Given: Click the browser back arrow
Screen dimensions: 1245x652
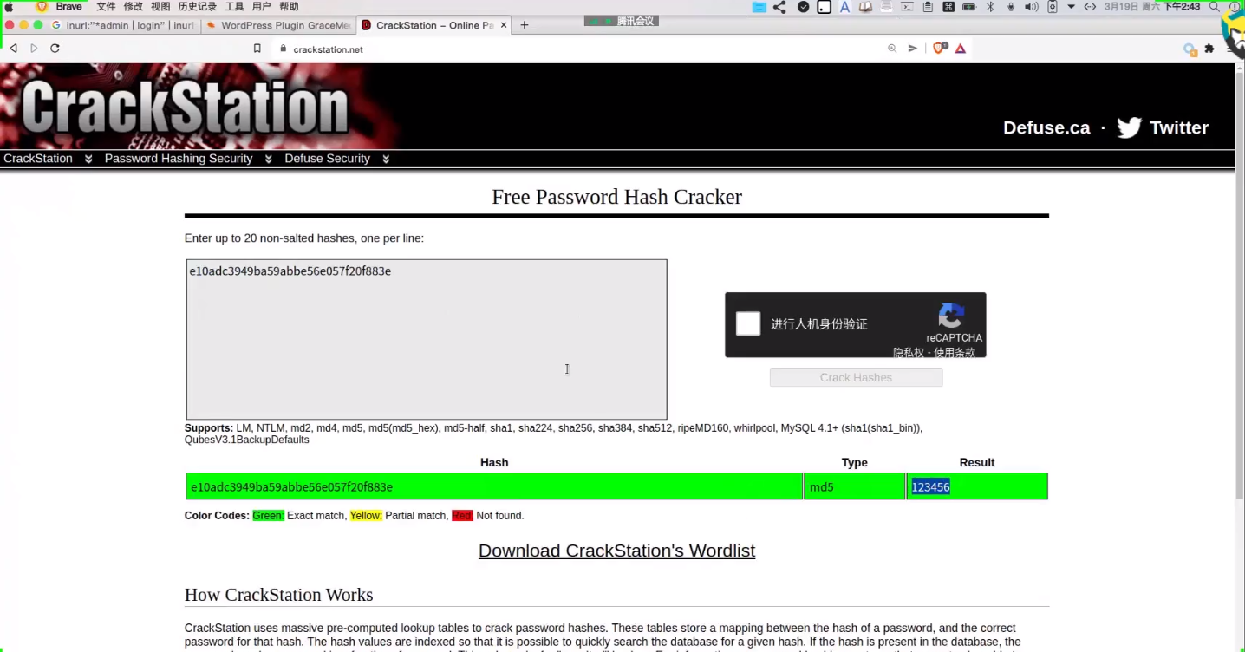Looking at the screenshot, I should pyautogui.click(x=13, y=49).
